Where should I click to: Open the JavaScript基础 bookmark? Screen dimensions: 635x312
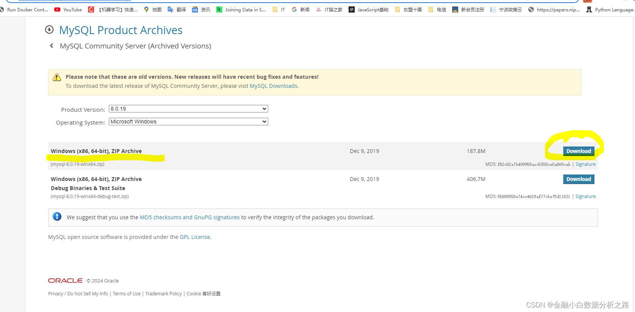[x=369, y=9]
